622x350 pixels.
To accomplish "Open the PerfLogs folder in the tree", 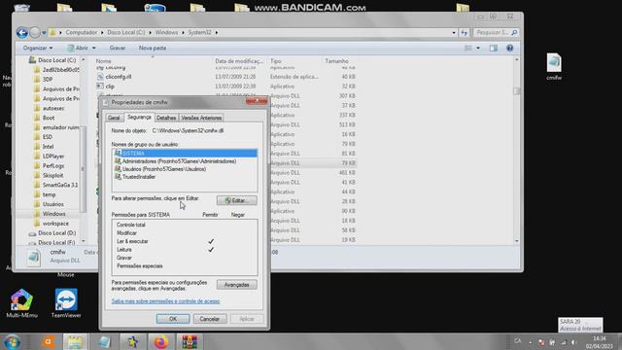I will [x=53, y=166].
